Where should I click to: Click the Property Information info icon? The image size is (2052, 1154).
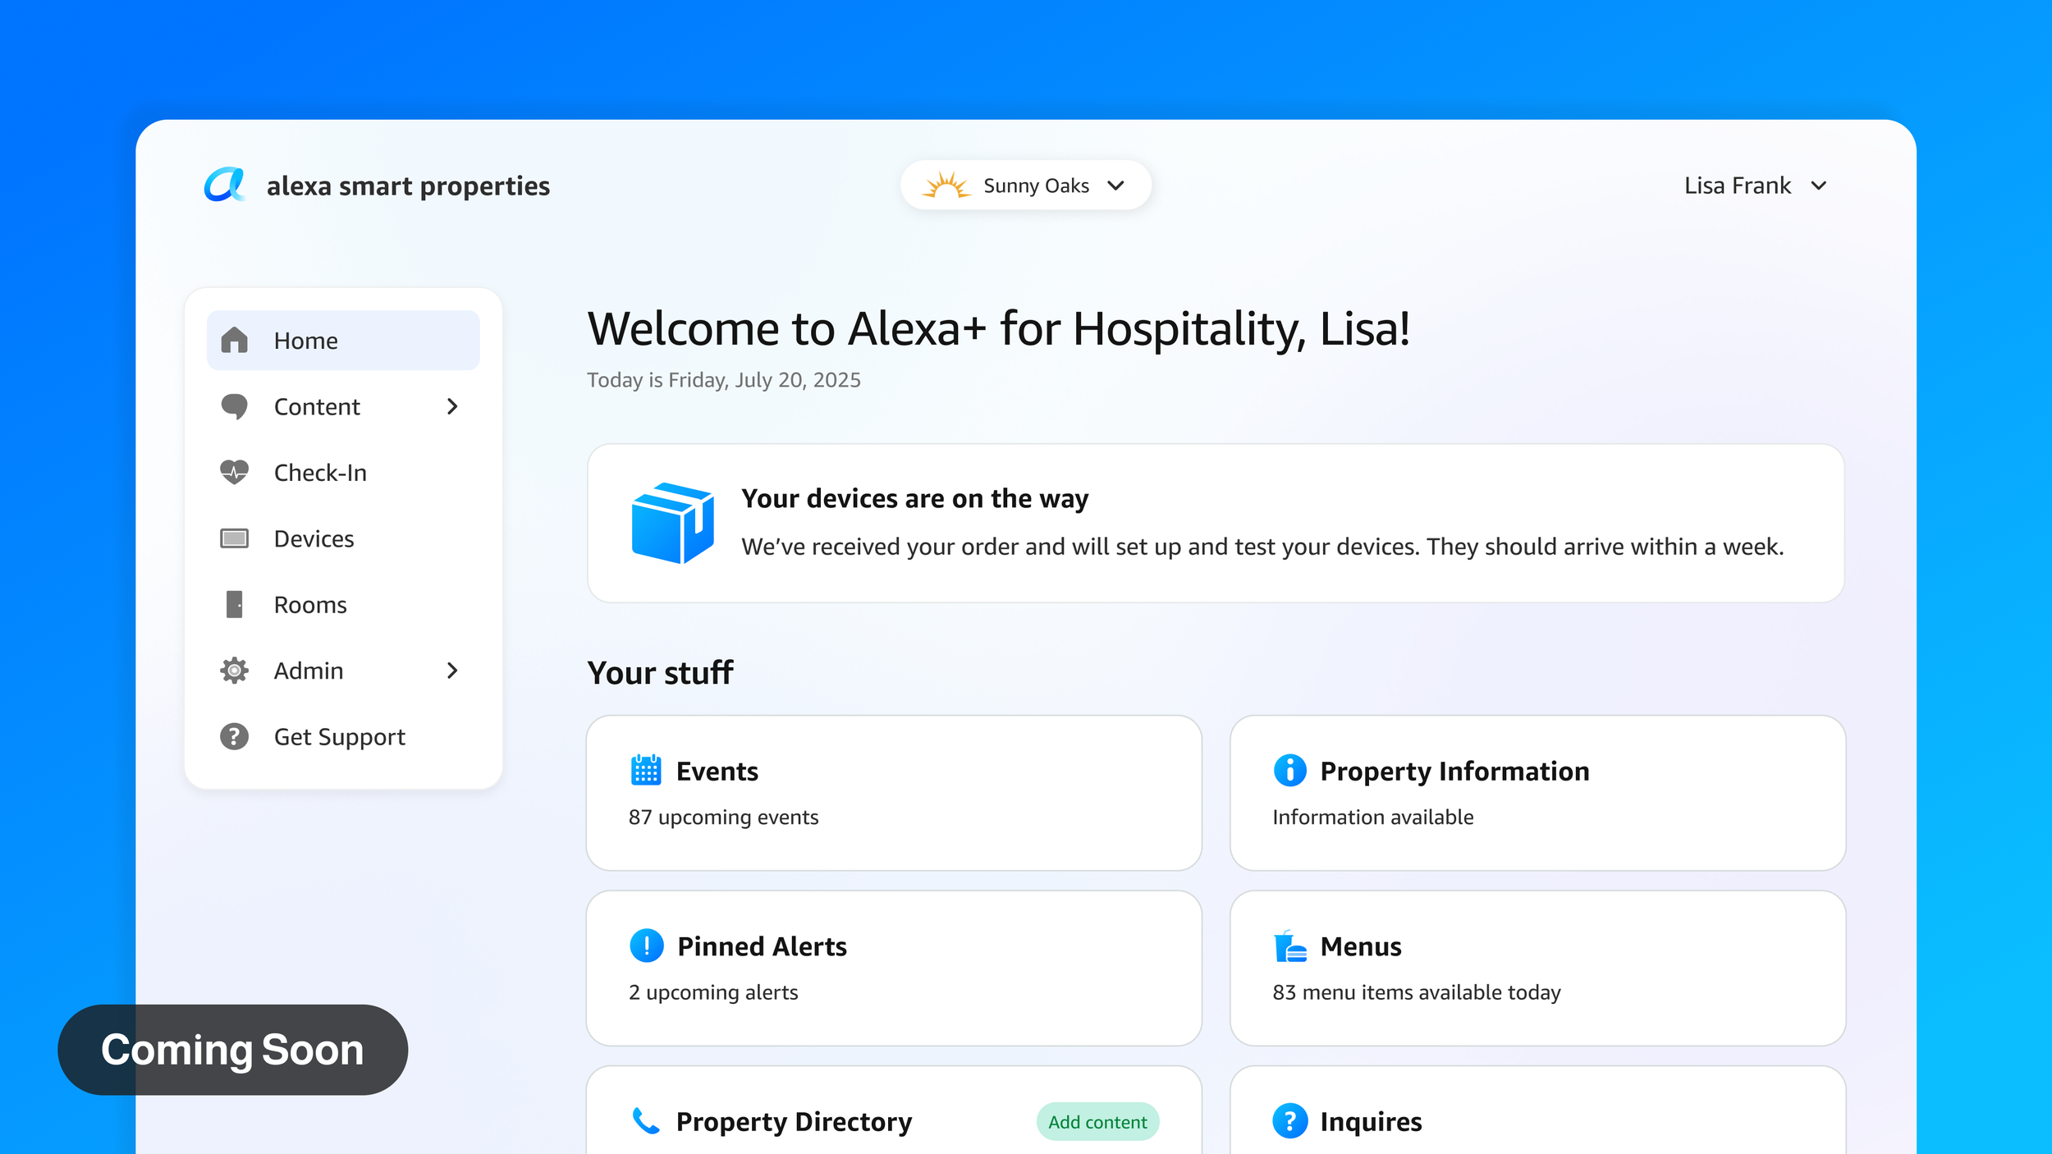1289,770
